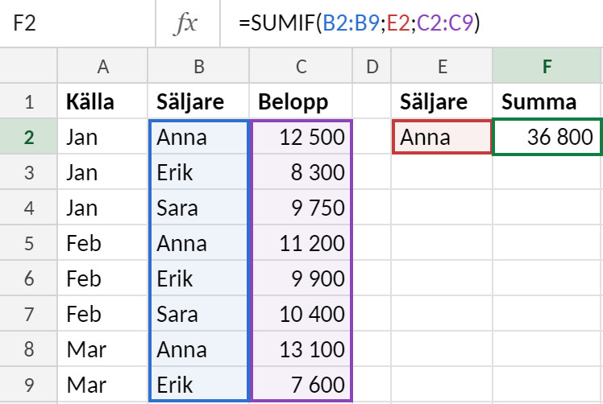The width and height of the screenshot is (603, 404).
Task: Click cell A3 containing Jan
Action: tap(102, 172)
